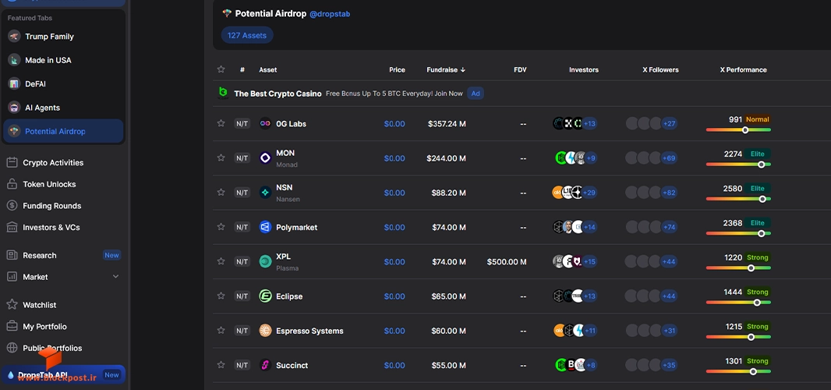831x390 pixels.
Task: Click the Public Portfolios globe icon
Action: (12, 348)
